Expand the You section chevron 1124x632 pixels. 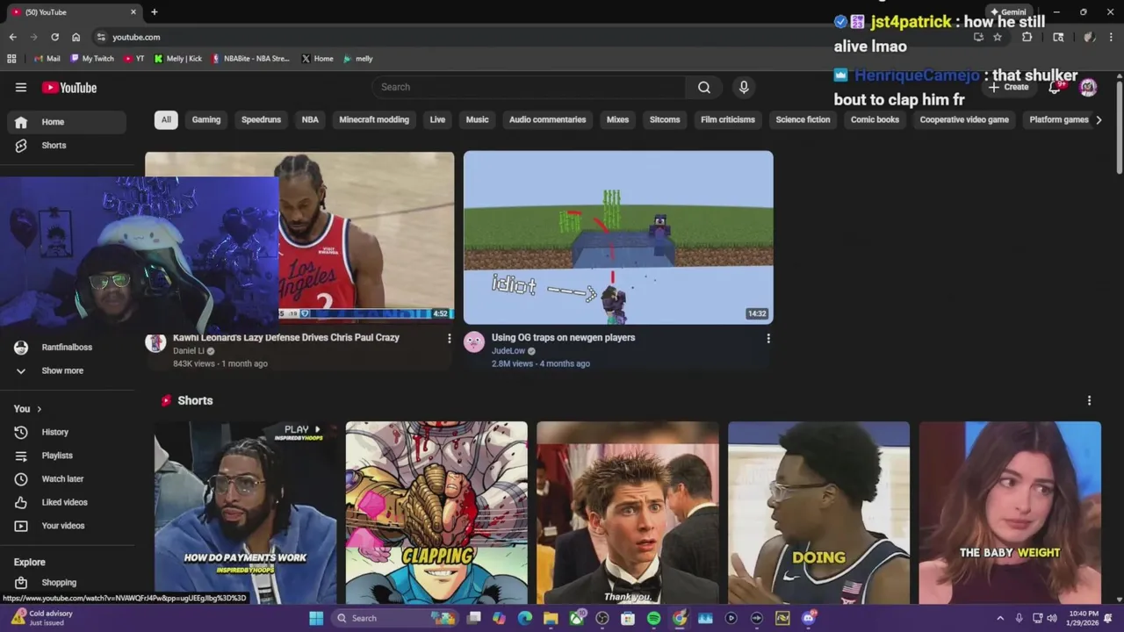click(39, 409)
